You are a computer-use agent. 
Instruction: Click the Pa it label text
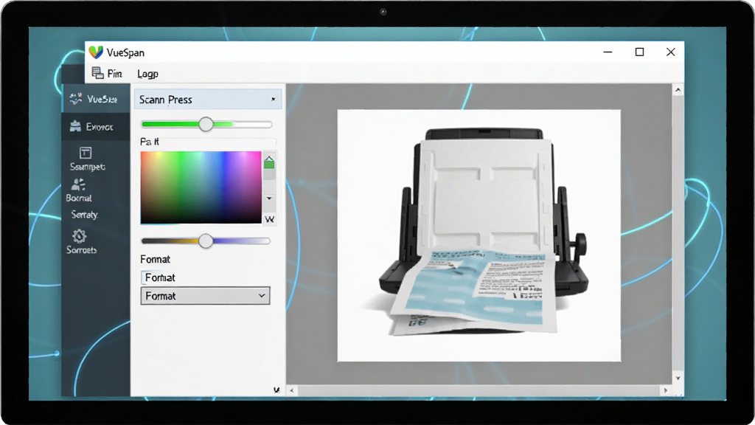[x=149, y=142]
